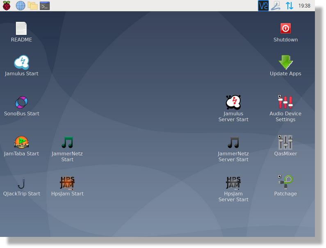
Task: Open the README document icon
Action: (x=21, y=28)
